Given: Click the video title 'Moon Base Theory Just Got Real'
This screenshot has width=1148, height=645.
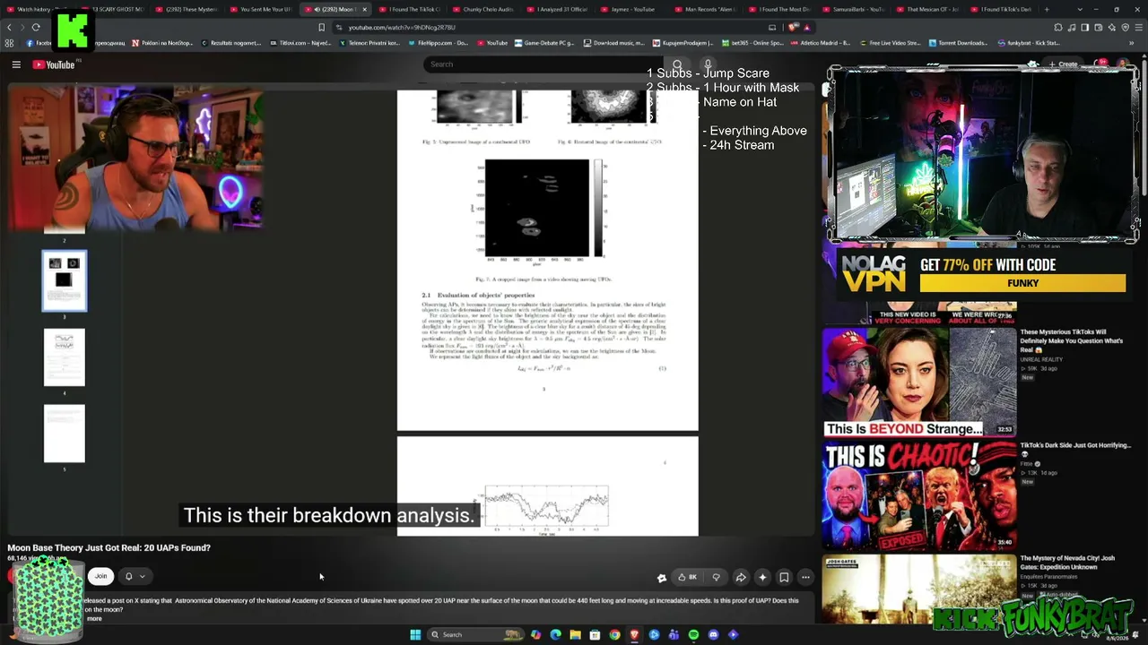Looking at the screenshot, I should click(x=109, y=547).
